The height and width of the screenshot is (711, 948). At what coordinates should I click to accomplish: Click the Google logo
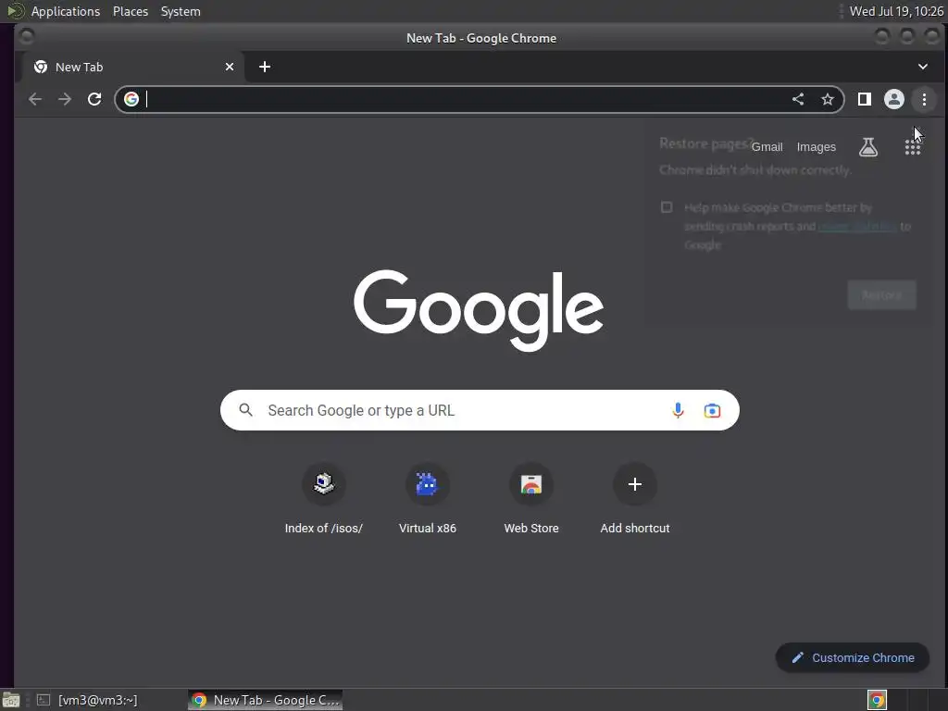pos(479,310)
